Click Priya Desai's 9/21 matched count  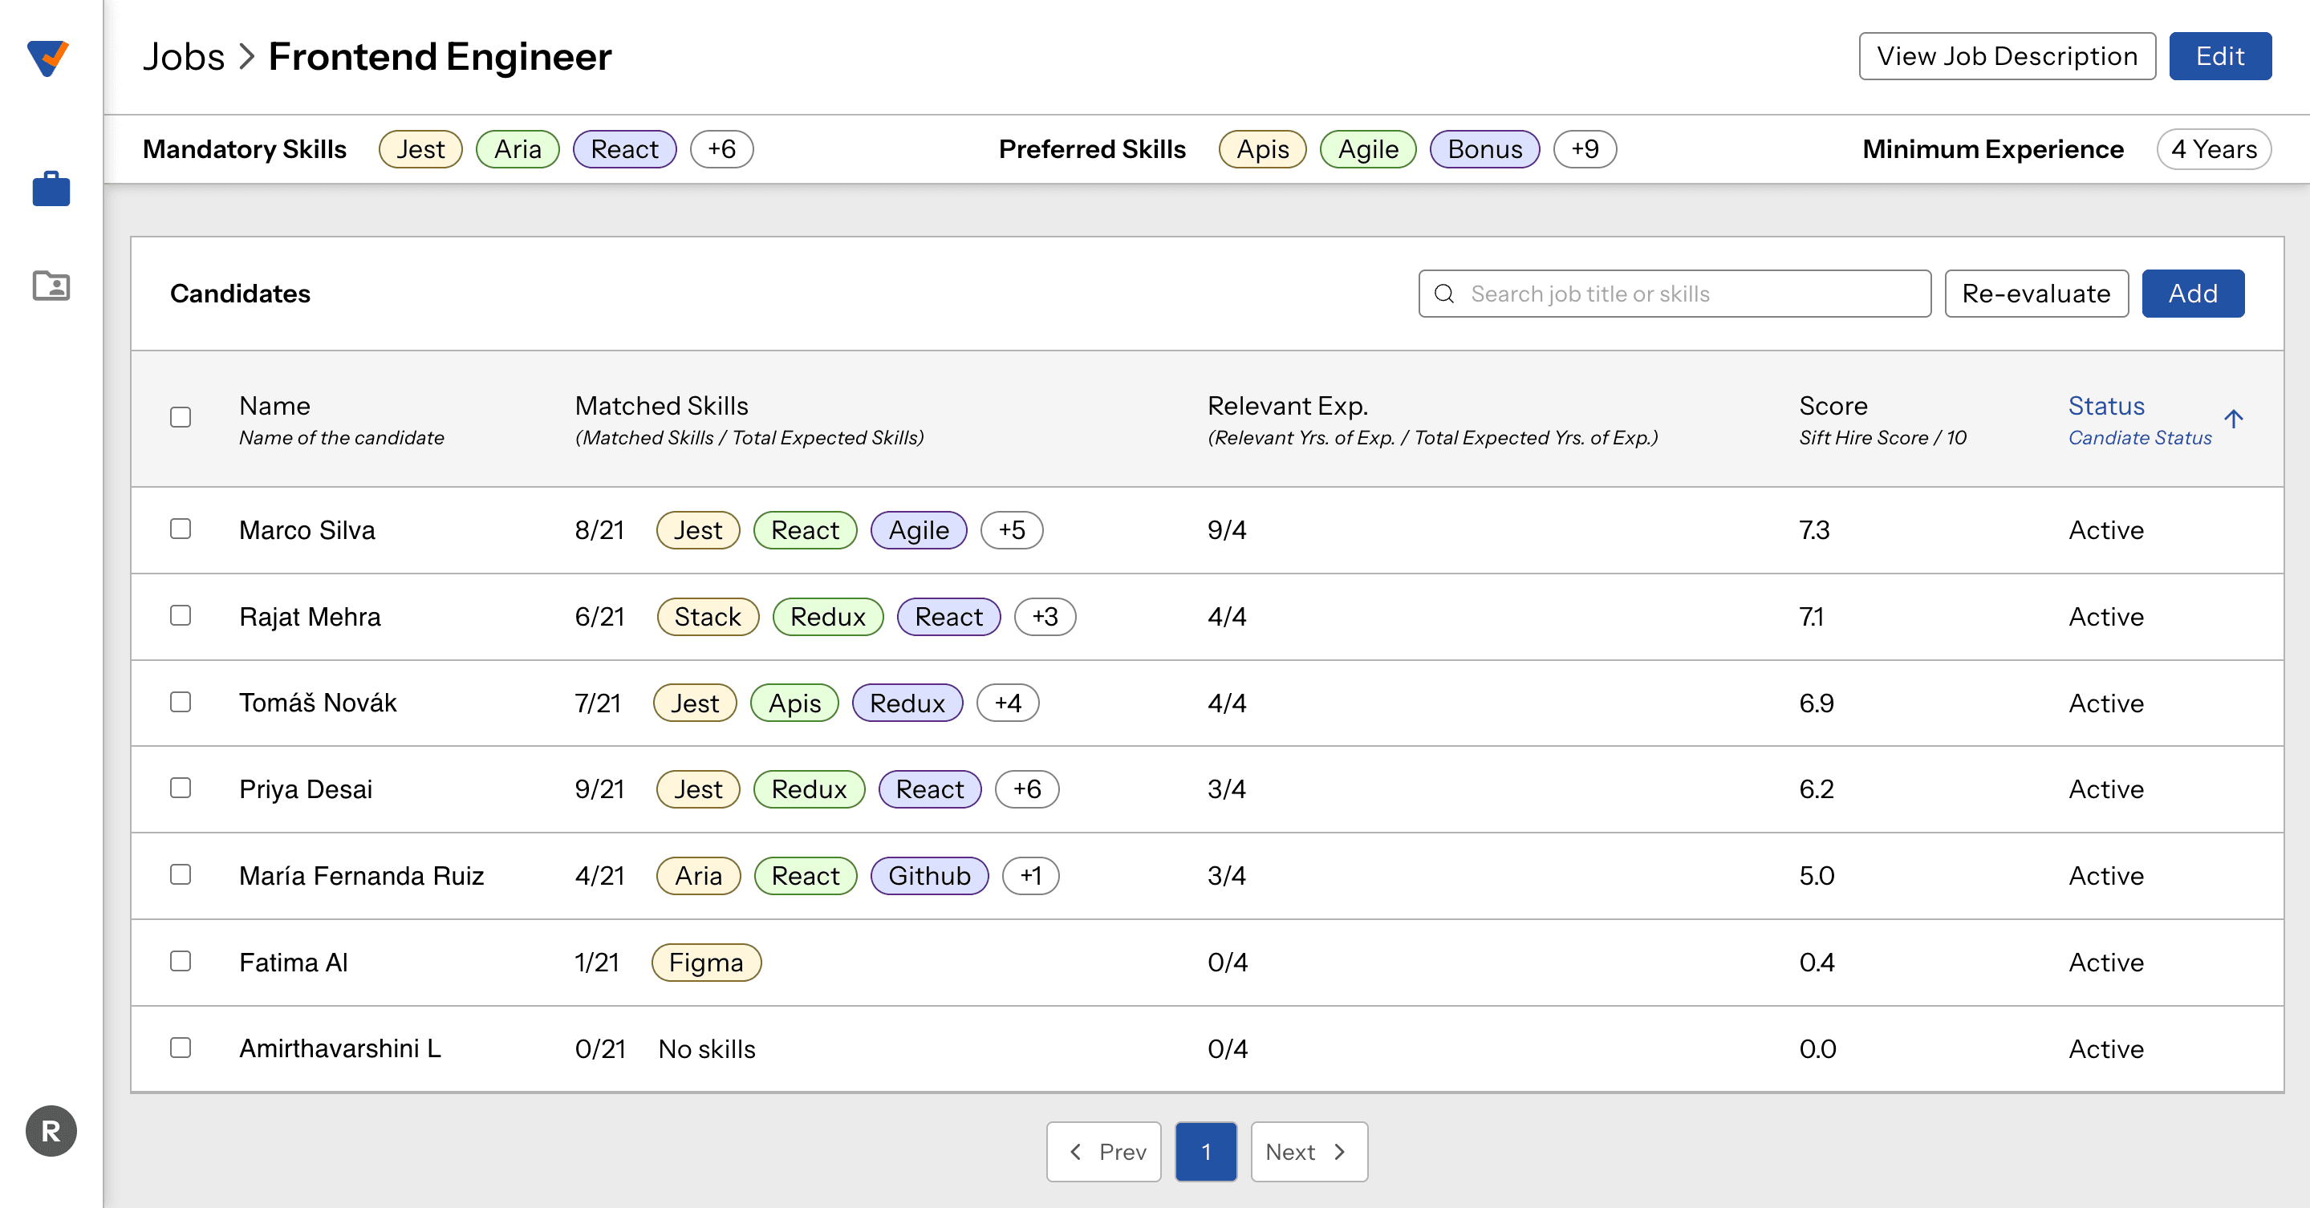click(x=599, y=788)
